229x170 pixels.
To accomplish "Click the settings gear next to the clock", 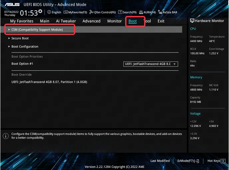I will pyautogui.click(x=40, y=11).
